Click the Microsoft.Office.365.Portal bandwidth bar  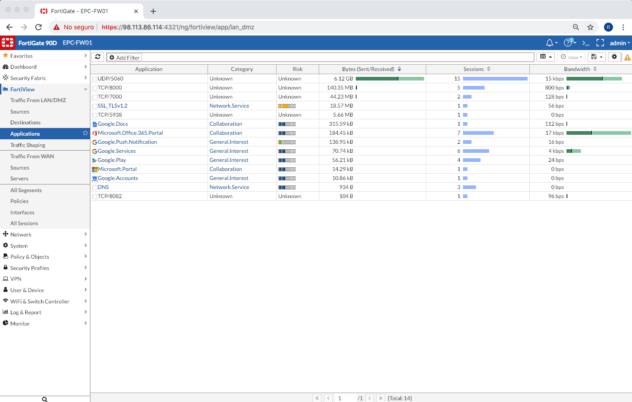599,133
